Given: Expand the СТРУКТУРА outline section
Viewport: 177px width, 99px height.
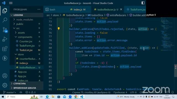Looking at the screenshot, I should (27, 84).
